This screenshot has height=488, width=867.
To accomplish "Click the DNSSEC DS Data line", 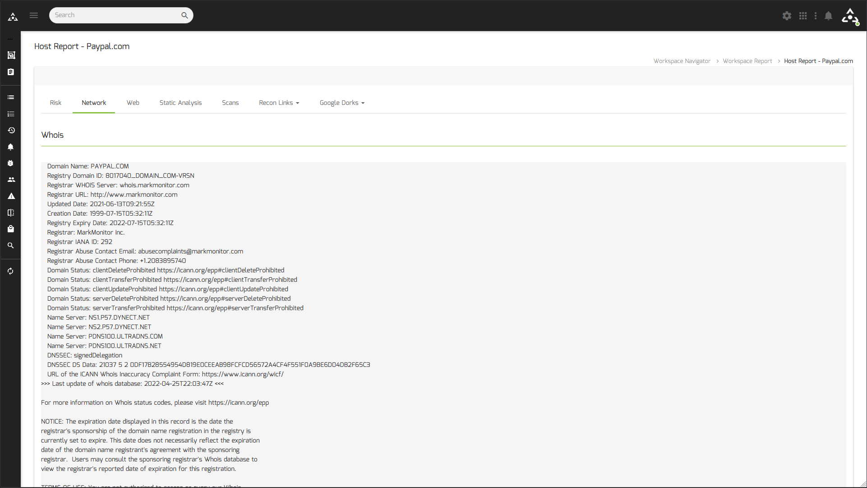I will click(x=209, y=365).
